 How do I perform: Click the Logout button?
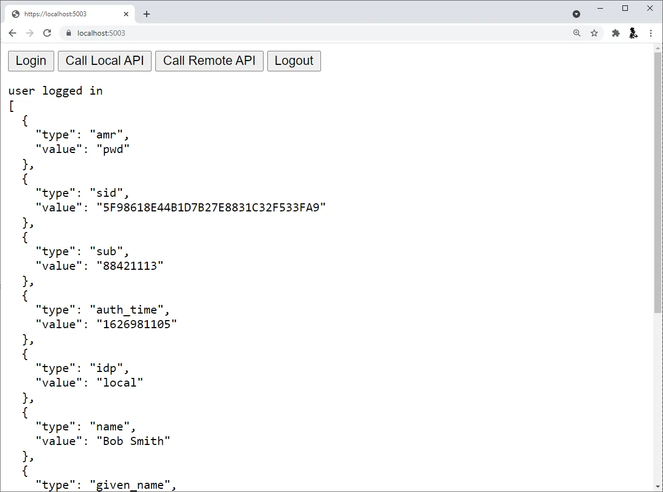294,61
